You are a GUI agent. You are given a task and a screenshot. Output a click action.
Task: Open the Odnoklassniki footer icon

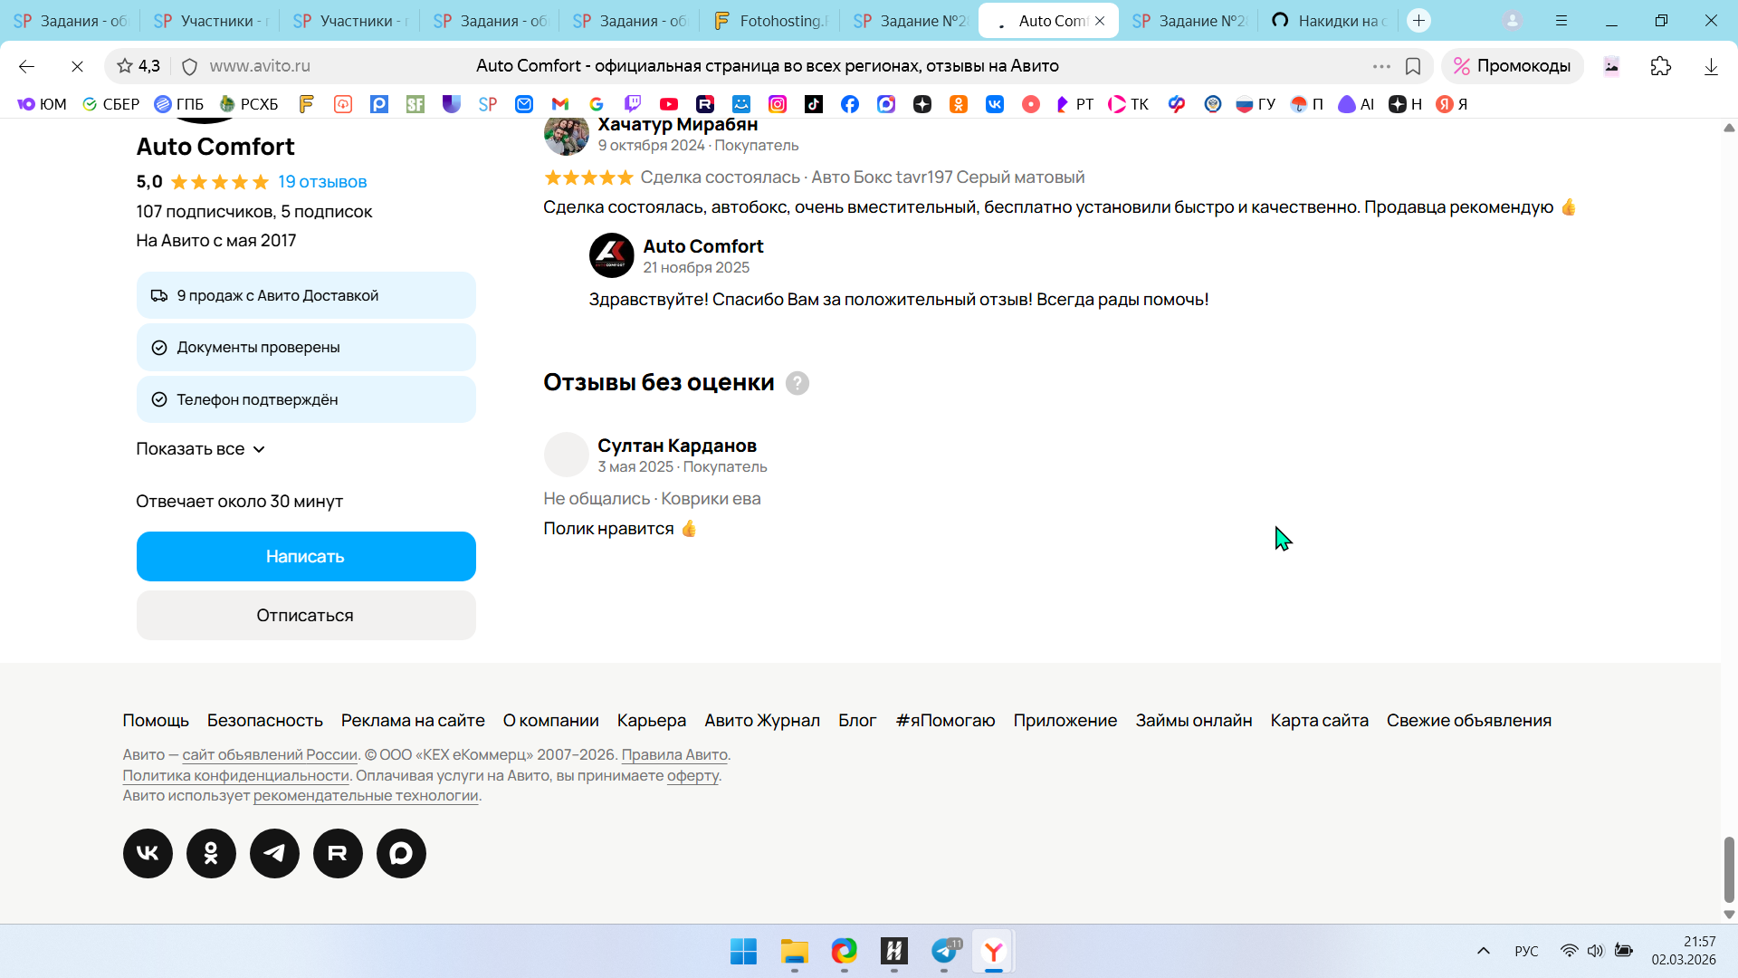211,853
